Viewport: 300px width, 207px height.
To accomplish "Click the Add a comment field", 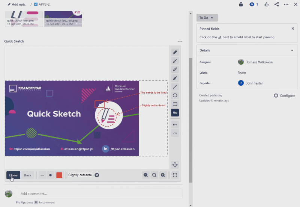I will [x=99, y=193].
